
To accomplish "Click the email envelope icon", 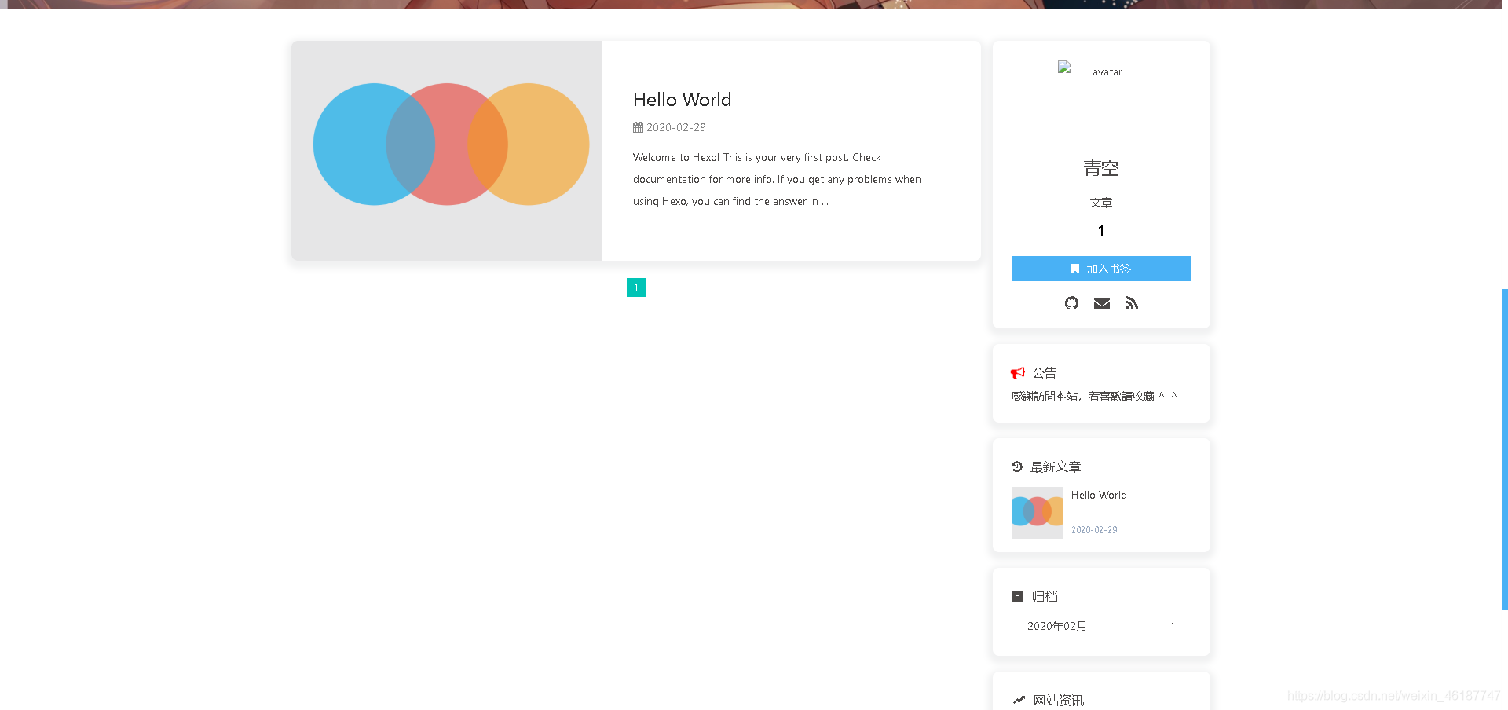I will point(1102,303).
